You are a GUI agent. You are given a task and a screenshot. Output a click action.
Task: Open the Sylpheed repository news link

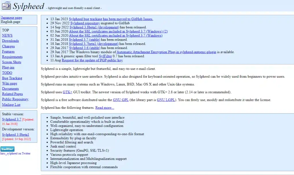point(85,23)
